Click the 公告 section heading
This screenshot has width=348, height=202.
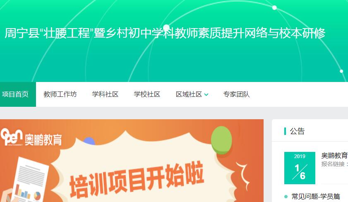[x=297, y=131]
